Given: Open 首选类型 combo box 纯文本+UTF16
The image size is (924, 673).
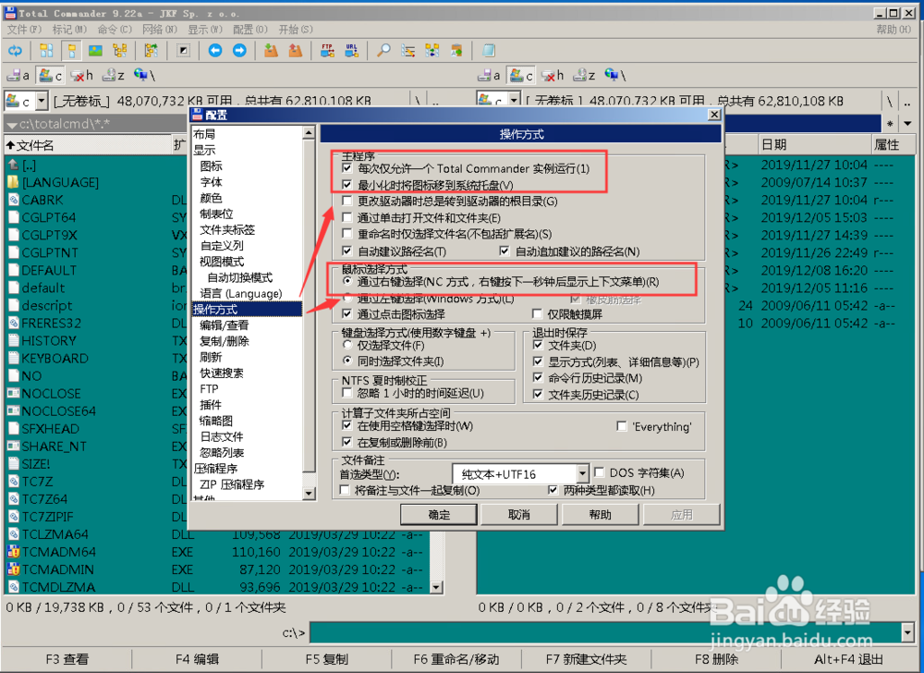Looking at the screenshot, I should tap(521, 474).
